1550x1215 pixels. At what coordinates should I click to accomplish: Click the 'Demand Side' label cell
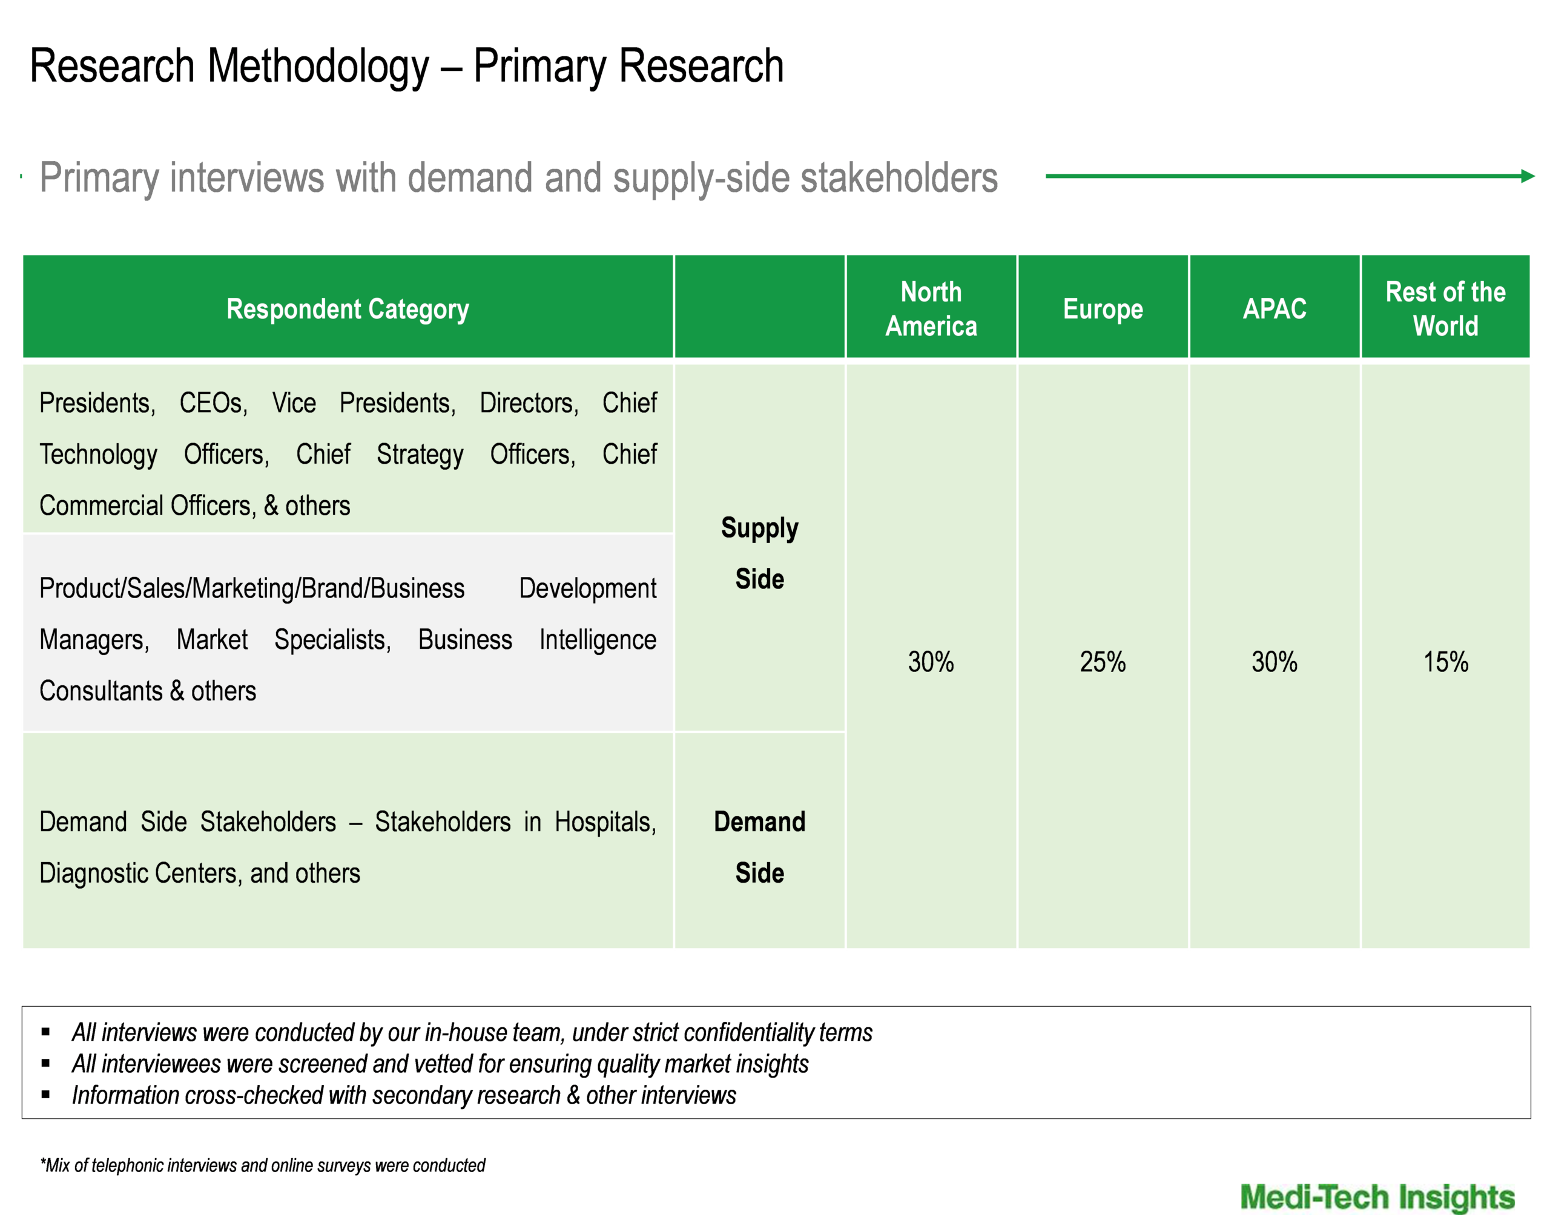click(760, 841)
